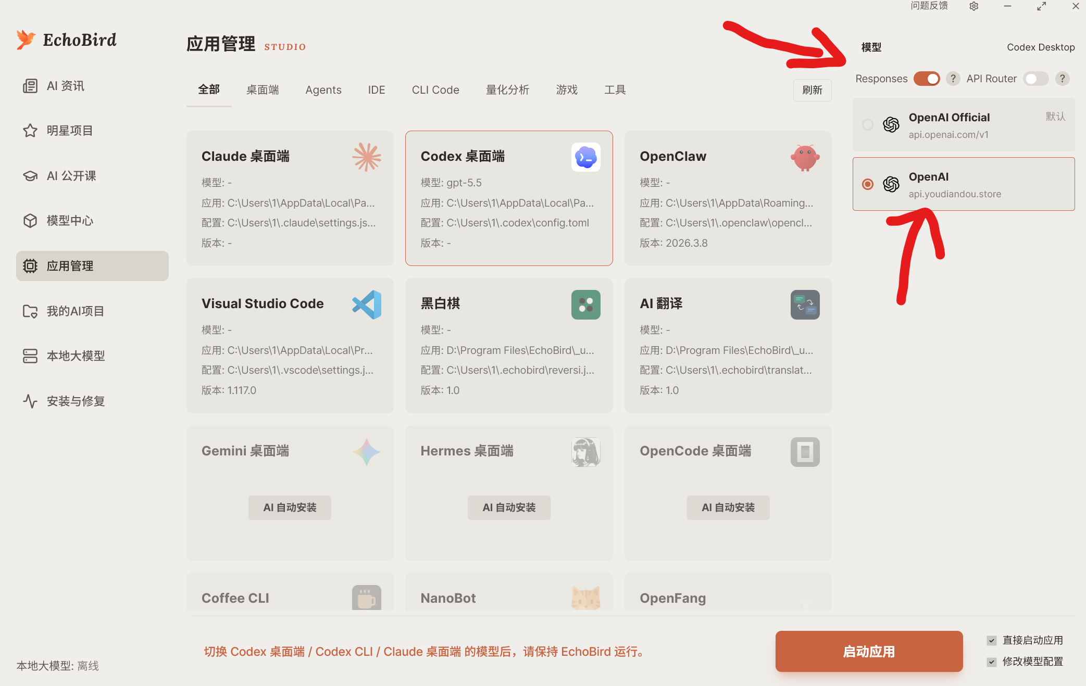Select the OpenFang card title

point(673,598)
